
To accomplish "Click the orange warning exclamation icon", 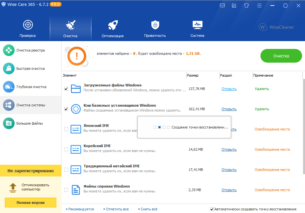I will 76,56.
